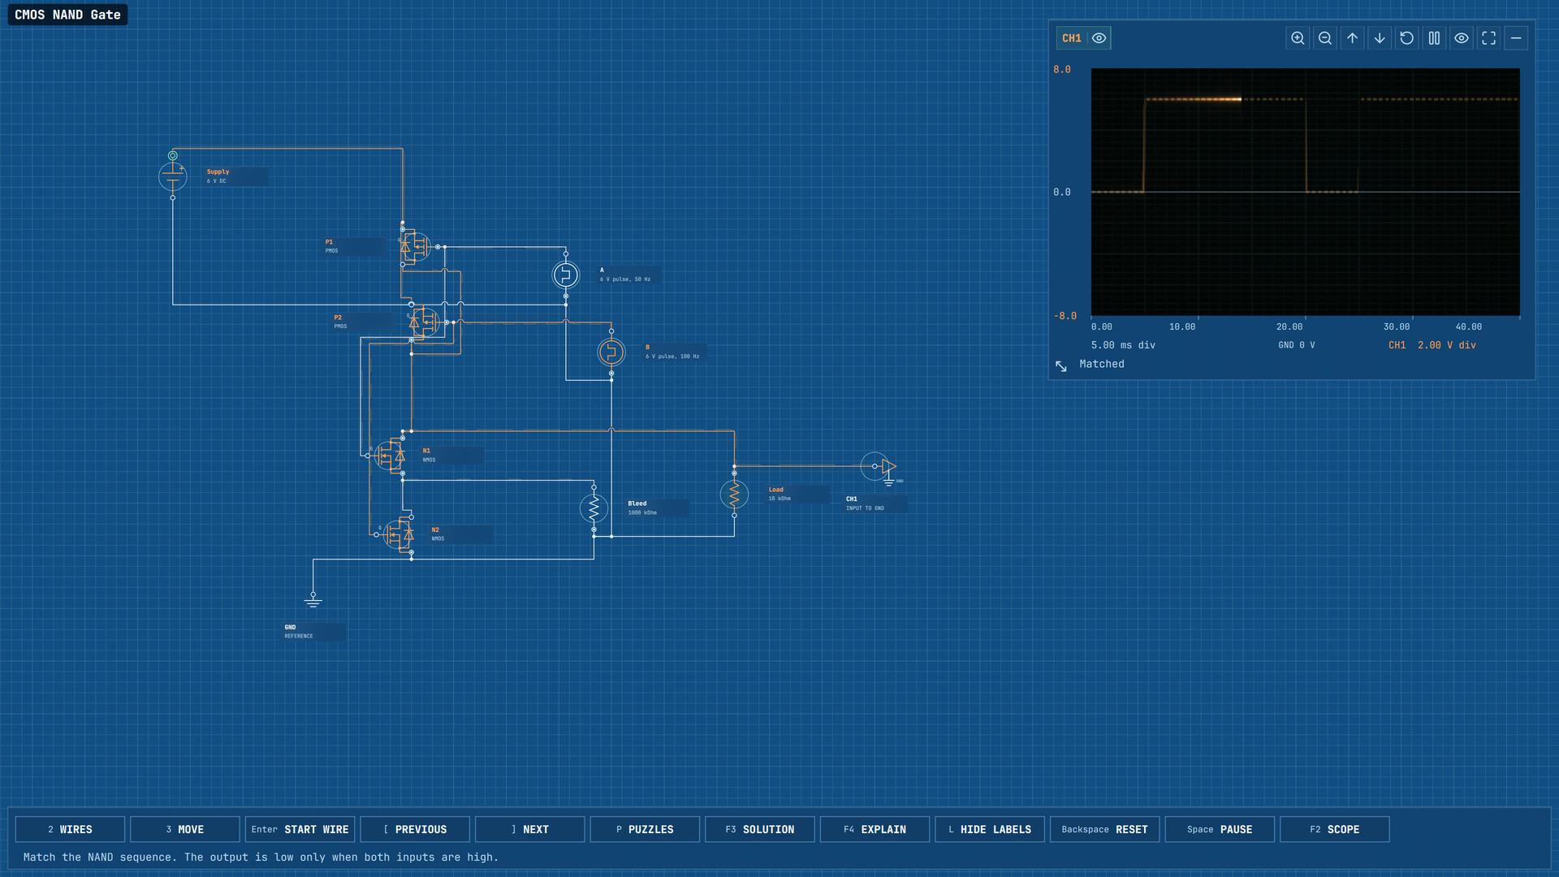Switch to MOVE mode
The image size is (1559, 877).
(185, 829)
